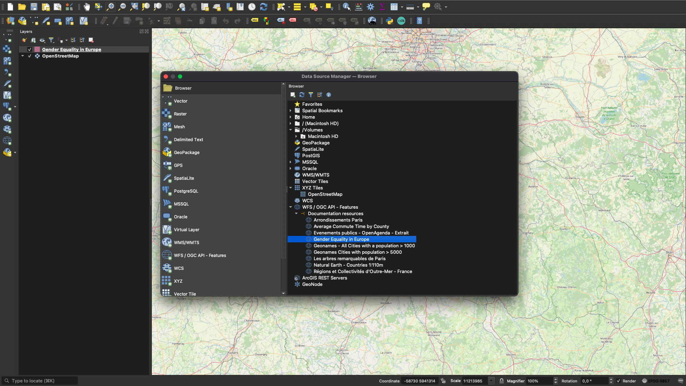Screen dimensions: 686x386
Task: Click the Zoom In magnifier tool
Action: coord(110,7)
